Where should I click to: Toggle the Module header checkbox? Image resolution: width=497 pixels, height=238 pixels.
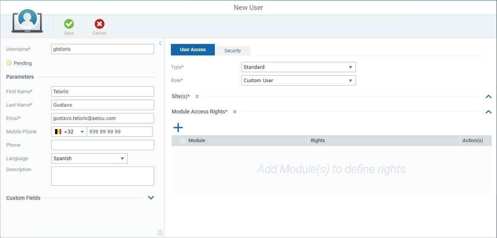[x=182, y=141]
